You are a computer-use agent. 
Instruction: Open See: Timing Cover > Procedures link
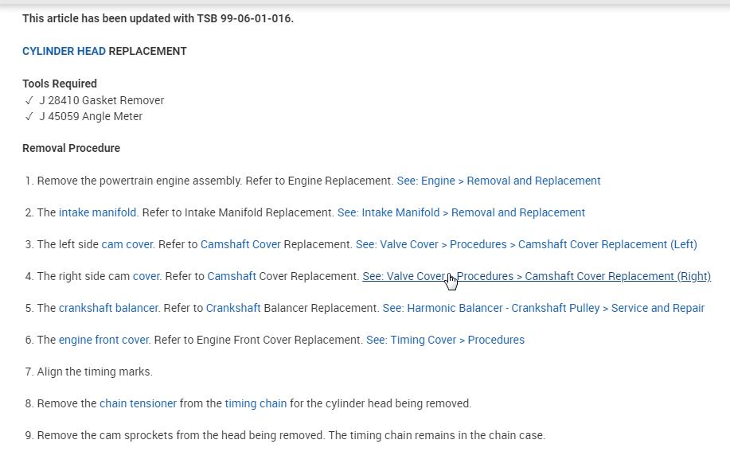point(445,340)
